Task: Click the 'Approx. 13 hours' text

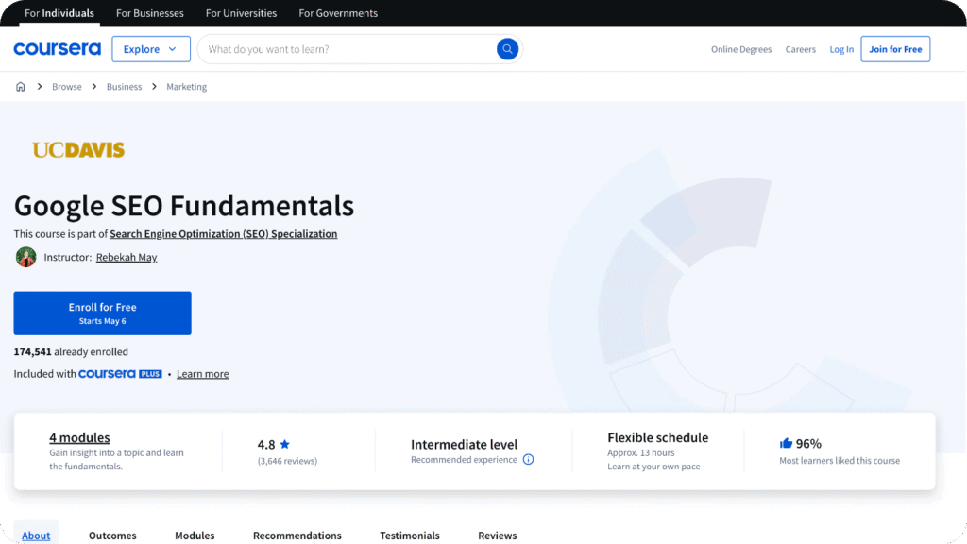Action: [x=641, y=452]
